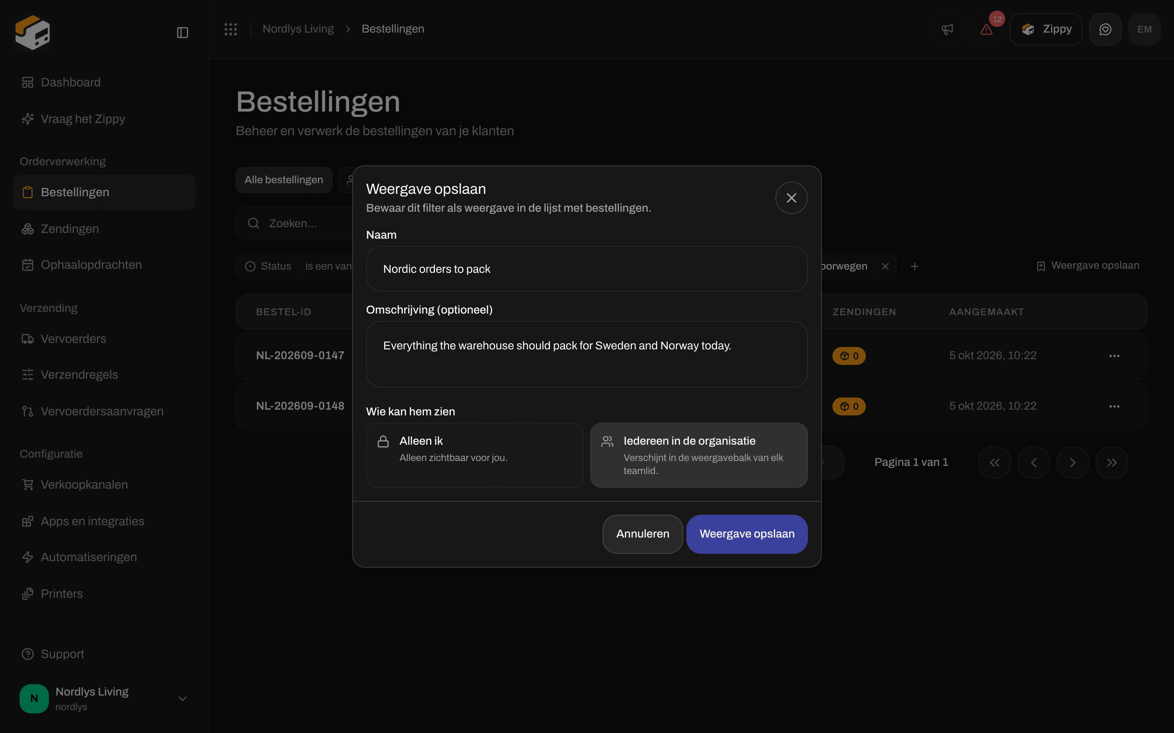Click the Naam input field

[587, 269]
